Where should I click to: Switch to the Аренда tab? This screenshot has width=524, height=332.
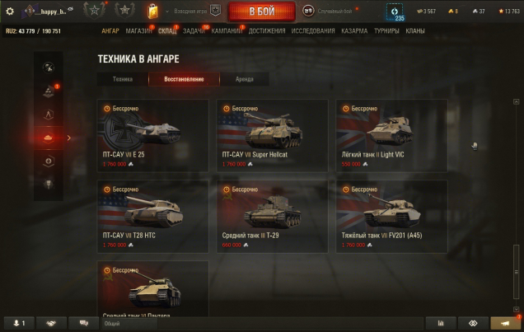(x=245, y=79)
